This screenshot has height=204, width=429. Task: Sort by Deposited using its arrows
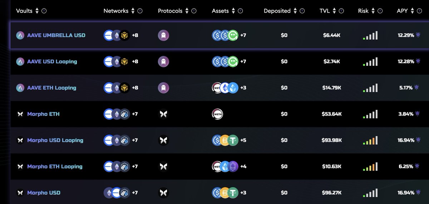pos(295,11)
